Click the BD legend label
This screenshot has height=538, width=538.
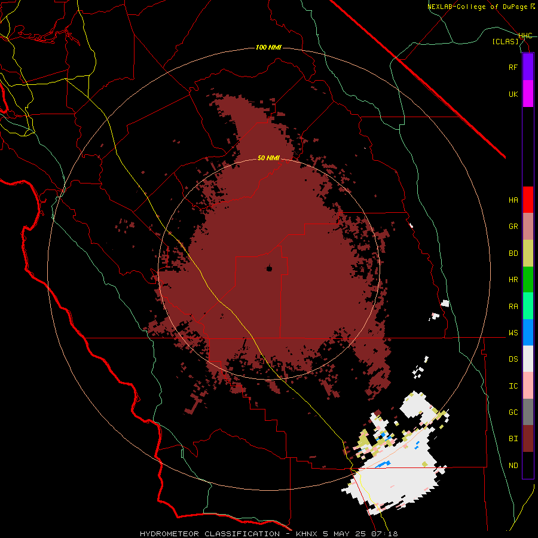pos(513,253)
